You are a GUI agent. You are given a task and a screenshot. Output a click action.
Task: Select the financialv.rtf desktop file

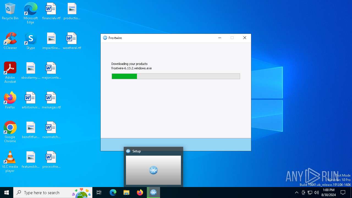pos(51,12)
